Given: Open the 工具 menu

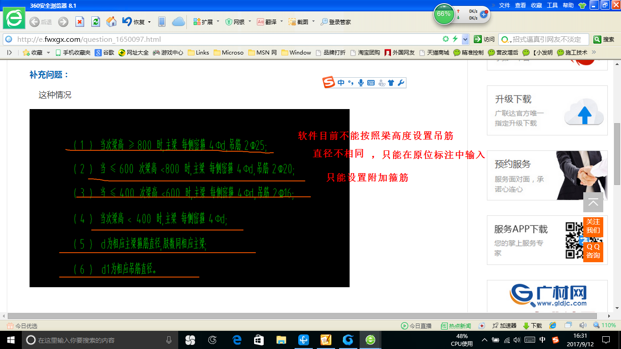Looking at the screenshot, I should tap(552, 5).
